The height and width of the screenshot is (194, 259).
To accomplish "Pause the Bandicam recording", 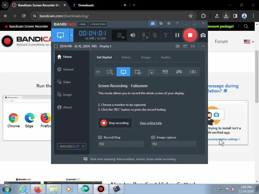I will click(x=177, y=35).
